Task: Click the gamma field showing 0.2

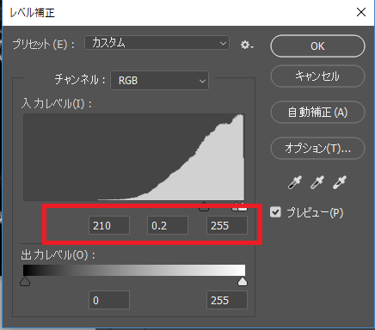Action: click(x=168, y=225)
